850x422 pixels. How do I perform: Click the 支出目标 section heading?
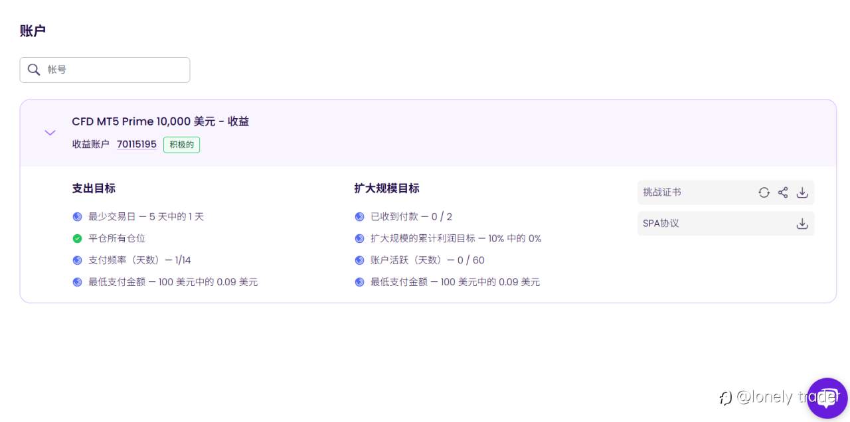click(94, 188)
